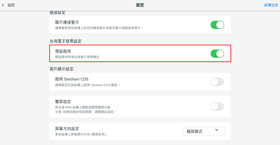Image resolution: width=280 pixels, height=145 pixels.
Task: Click the 客戶顯示設定 section header
Action: pos(62,69)
